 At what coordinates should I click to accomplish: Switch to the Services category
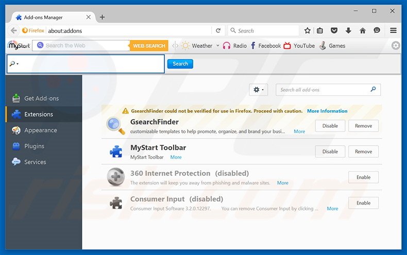coord(44,162)
